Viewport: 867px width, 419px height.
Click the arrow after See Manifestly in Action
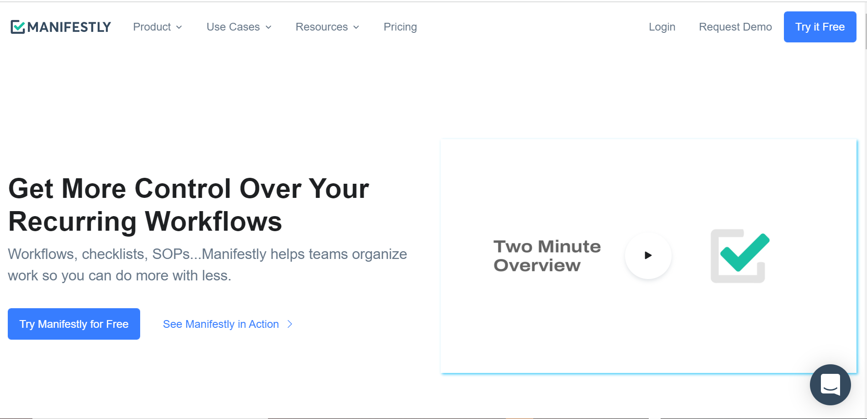(289, 324)
